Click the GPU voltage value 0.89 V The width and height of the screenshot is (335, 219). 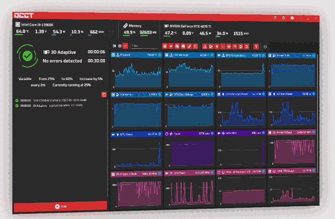pyautogui.click(x=188, y=33)
